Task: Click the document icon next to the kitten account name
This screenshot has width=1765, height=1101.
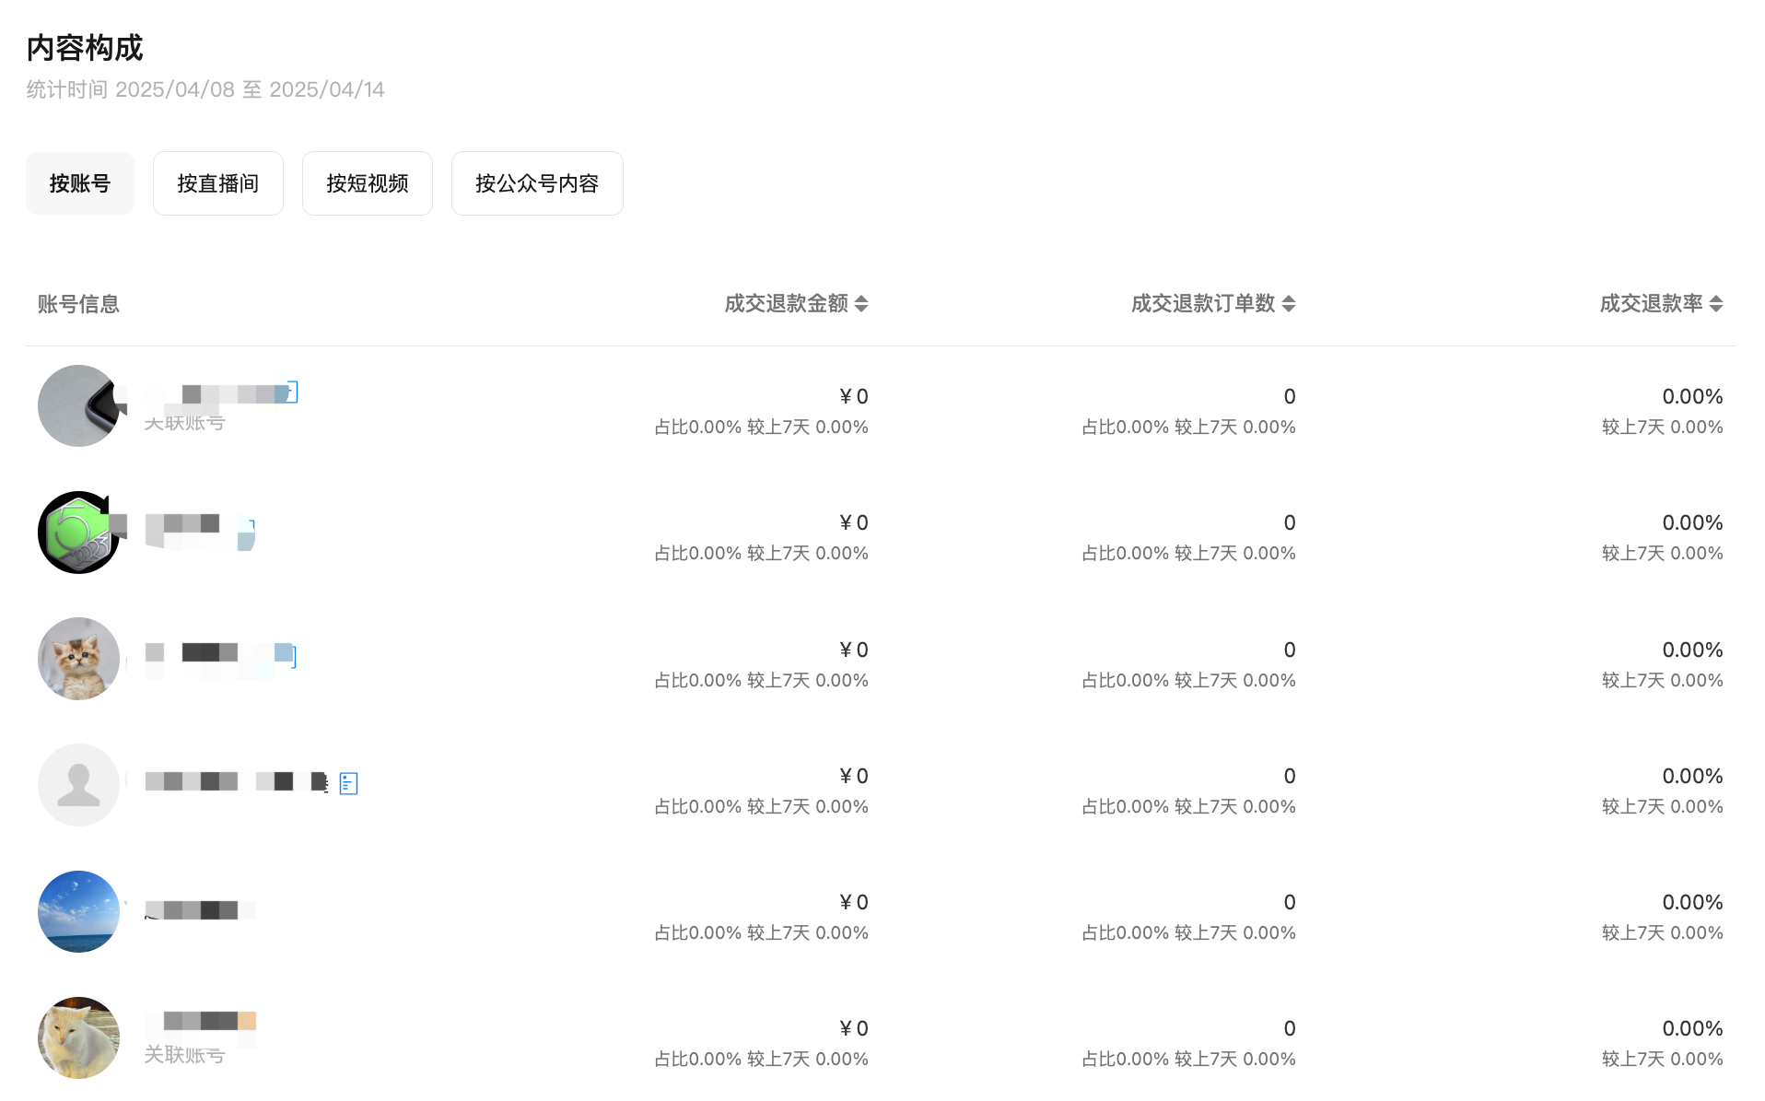Action: 289,656
